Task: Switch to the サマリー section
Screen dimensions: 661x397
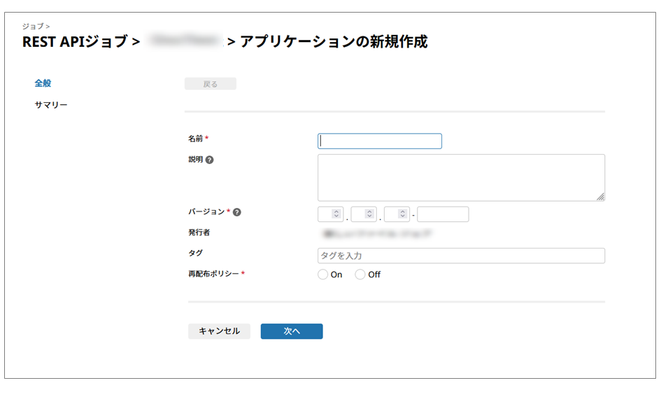Action: click(x=51, y=105)
